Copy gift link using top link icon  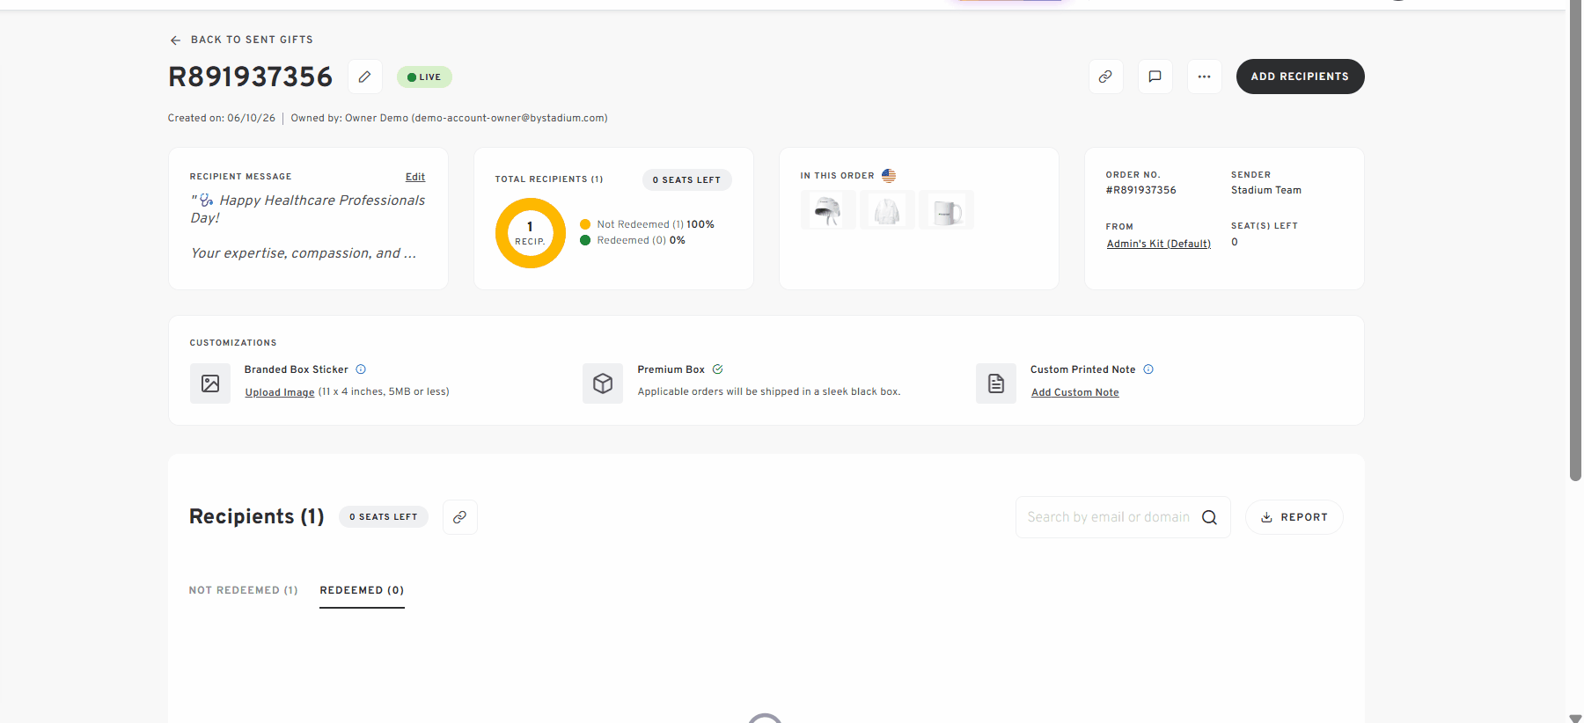(1105, 77)
